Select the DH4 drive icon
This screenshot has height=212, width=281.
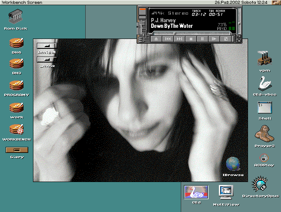pyautogui.click(x=16, y=43)
